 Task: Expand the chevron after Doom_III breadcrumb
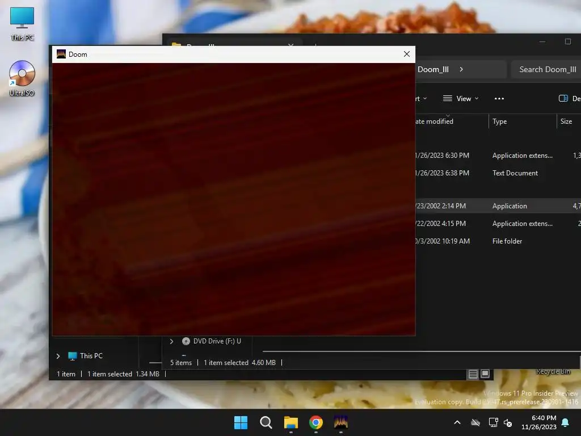[461, 69]
